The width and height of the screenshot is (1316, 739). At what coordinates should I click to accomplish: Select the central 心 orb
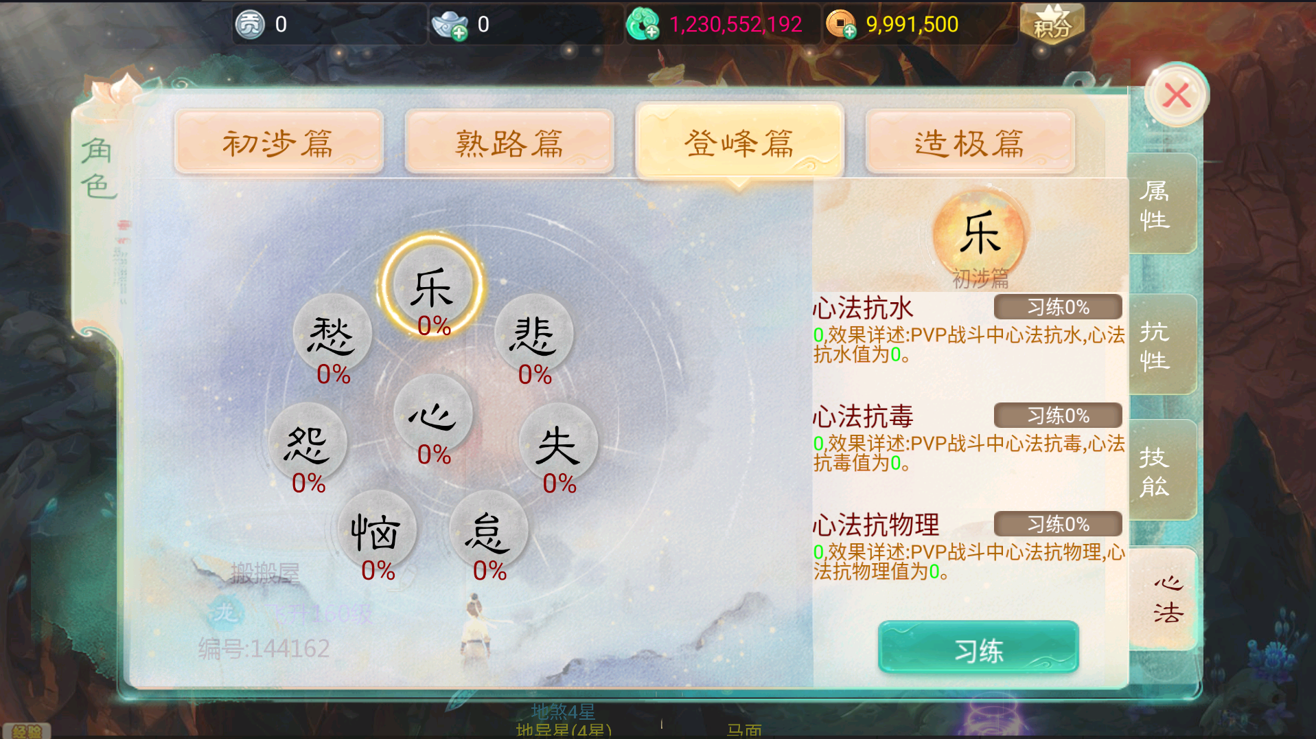coord(433,414)
